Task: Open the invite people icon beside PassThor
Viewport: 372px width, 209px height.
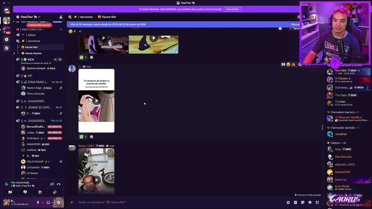Action: (61, 17)
